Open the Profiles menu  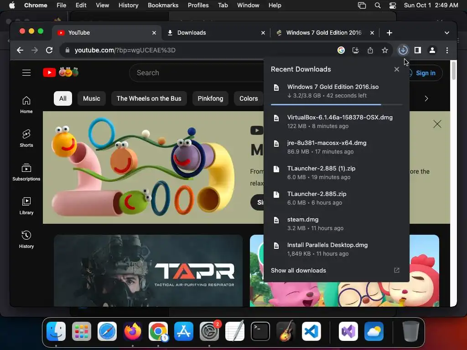(198, 5)
